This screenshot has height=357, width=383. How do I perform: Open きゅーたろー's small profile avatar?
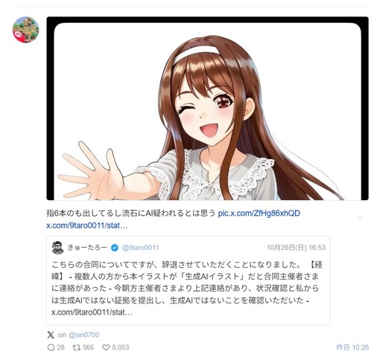point(58,248)
